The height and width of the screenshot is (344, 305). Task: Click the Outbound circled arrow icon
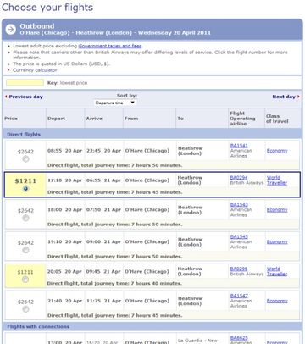pos(11,29)
